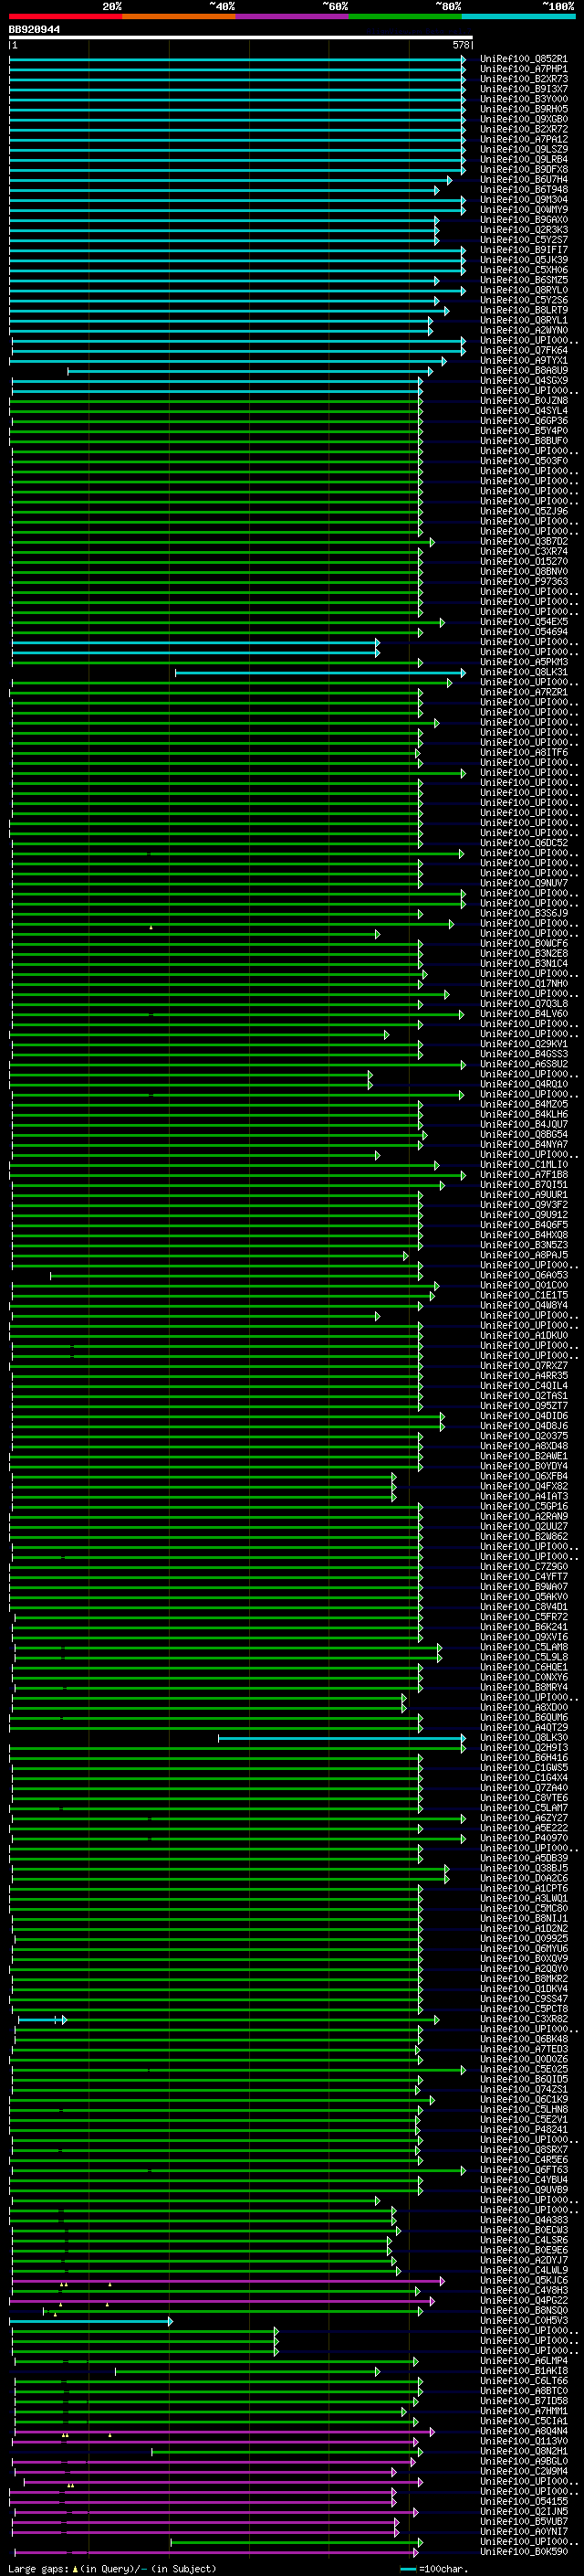Select the UniRef100_Q7FK64 label

524,350
